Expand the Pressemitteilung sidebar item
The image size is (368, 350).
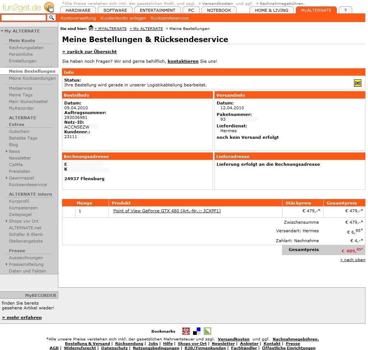(x=7, y=264)
